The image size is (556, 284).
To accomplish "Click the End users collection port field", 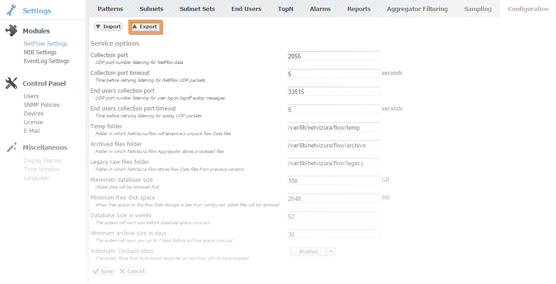I will click(x=333, y=92).
